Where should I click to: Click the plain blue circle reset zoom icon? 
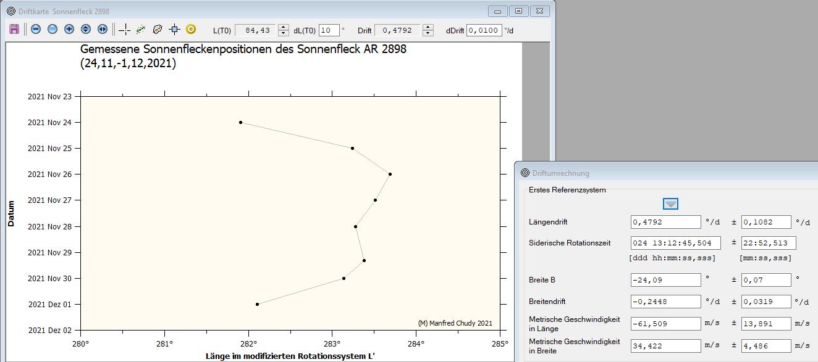pos(53,29)
